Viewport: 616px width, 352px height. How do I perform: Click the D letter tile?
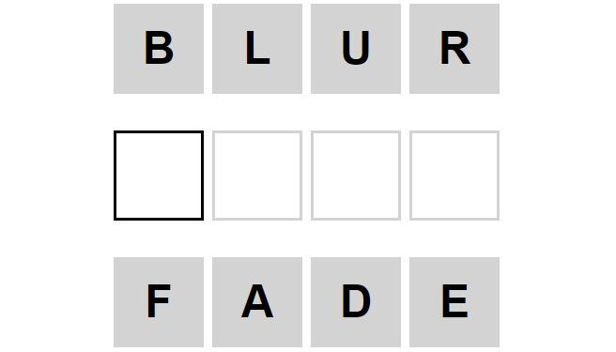356,302
